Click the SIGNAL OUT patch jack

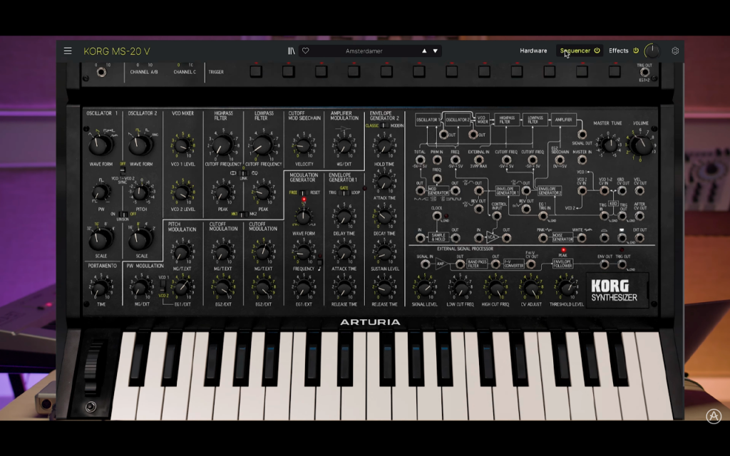(x=582, y=135)
